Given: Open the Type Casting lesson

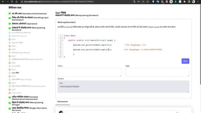Looking at the screenshot, I should click(22, 79).
